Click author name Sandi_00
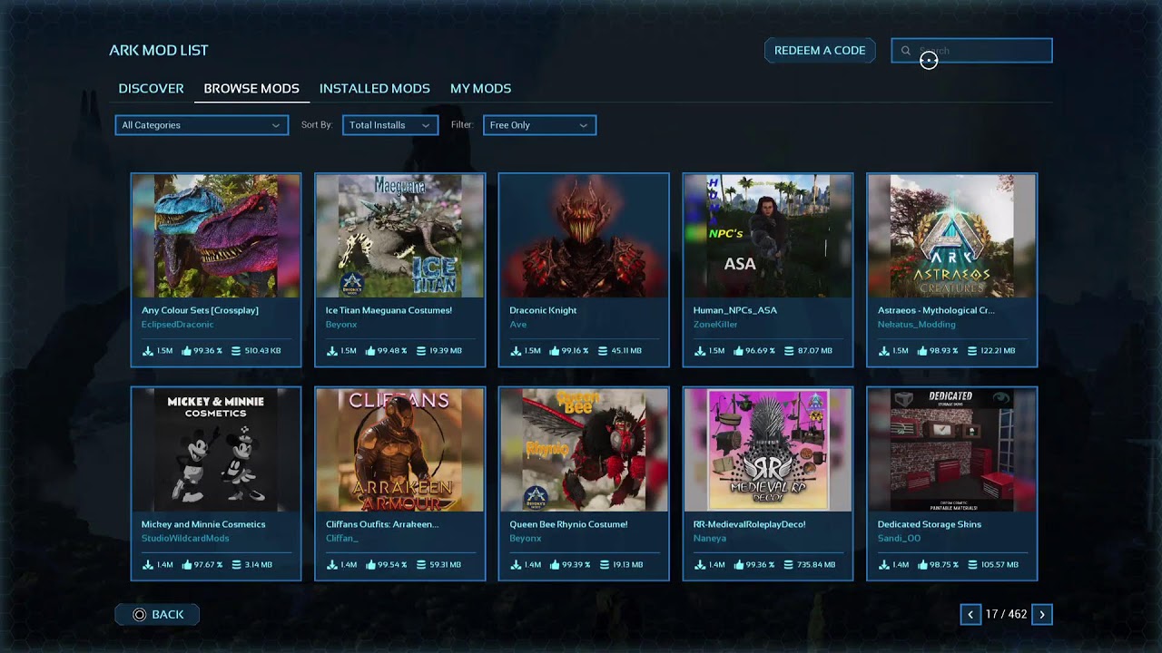1162x653 pixels. pos(899,539)
